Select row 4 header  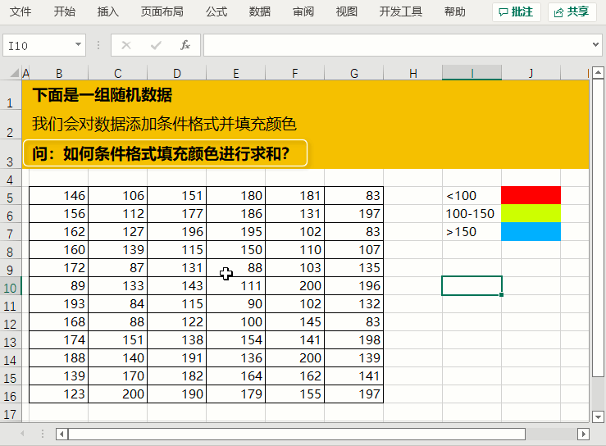tap(10, 180)
